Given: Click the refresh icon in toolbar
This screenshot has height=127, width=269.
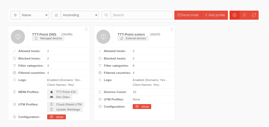Looking at the screenshot, I should tap(254, 15).
